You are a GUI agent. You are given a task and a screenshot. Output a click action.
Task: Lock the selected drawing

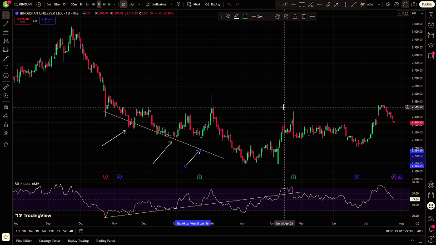[x=295, y=16]
